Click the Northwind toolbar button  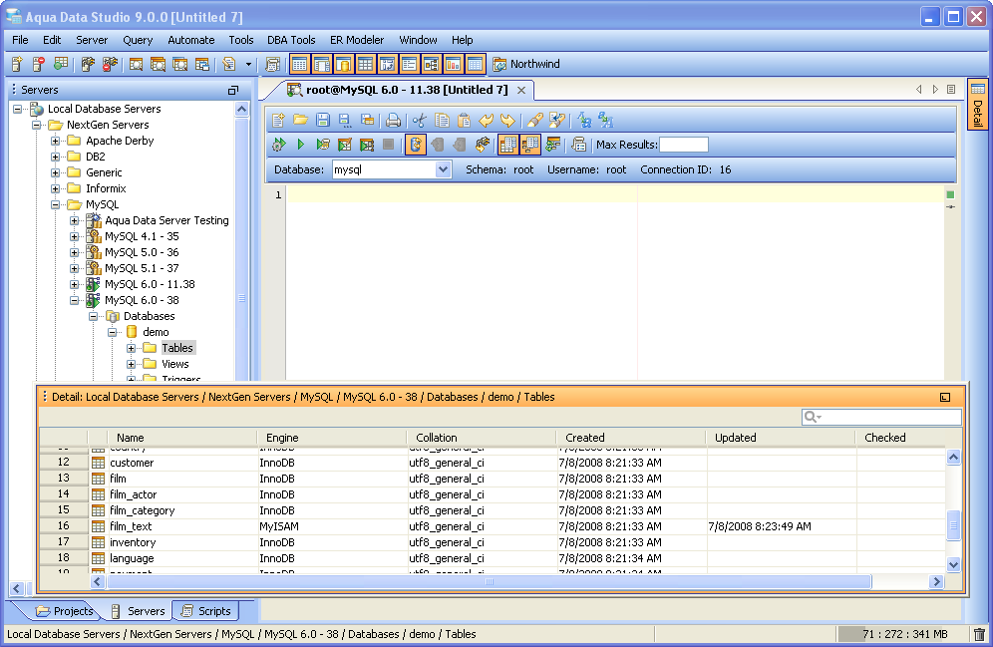(526, 64)
